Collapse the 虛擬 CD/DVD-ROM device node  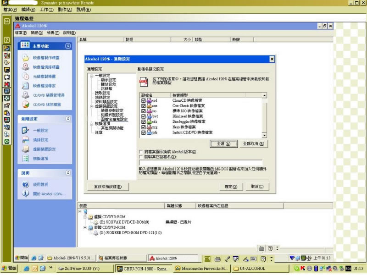tap(85, 217)
